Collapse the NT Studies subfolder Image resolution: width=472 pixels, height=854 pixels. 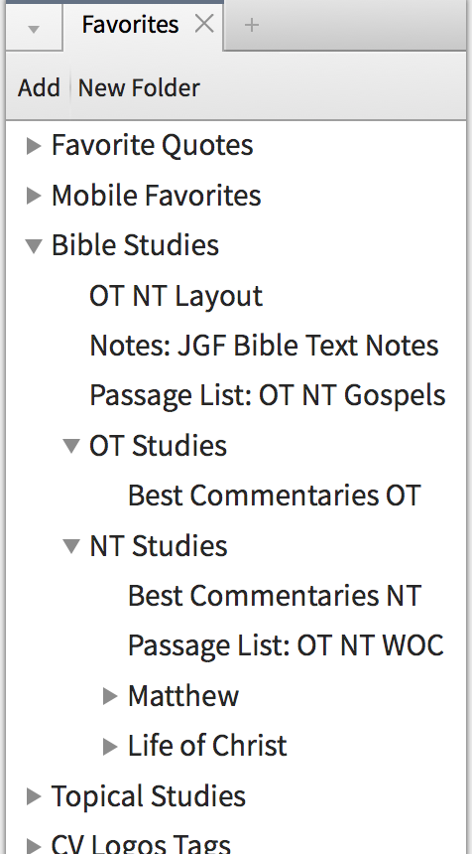coord(71,546)
